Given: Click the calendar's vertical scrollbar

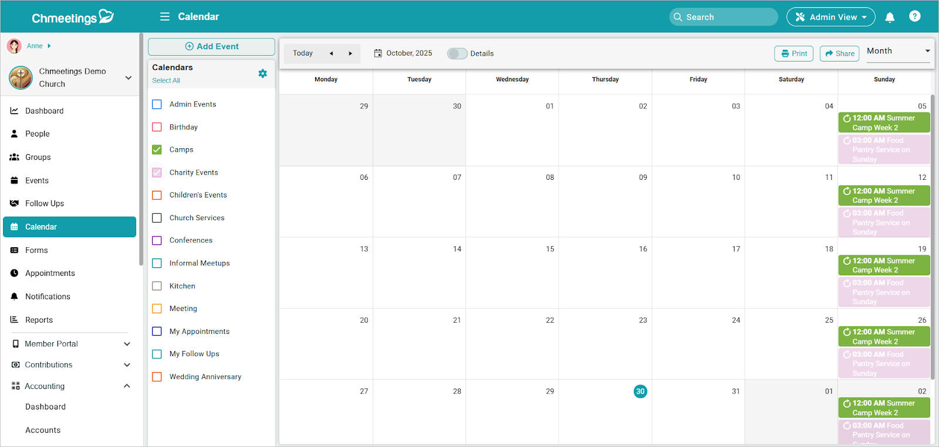Looking at the screenshot, I should (933, 234).
